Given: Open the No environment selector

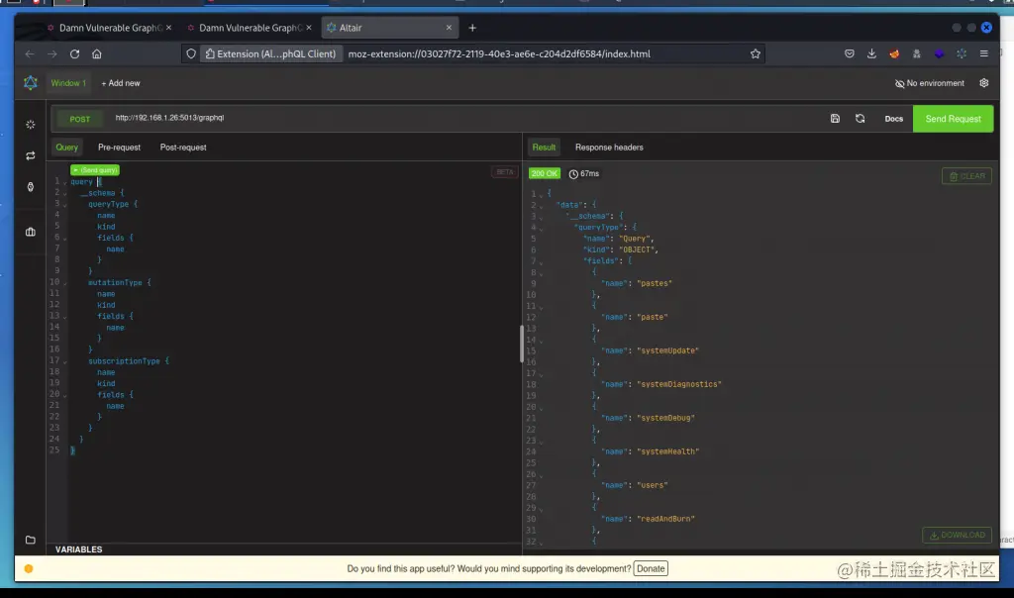Looking at the screenshot, I should [x=929, y=83].
